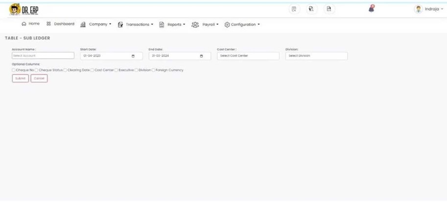Screen dimensions: 447x202
Task: Open the notifications bell
Action: coord(371,8)
